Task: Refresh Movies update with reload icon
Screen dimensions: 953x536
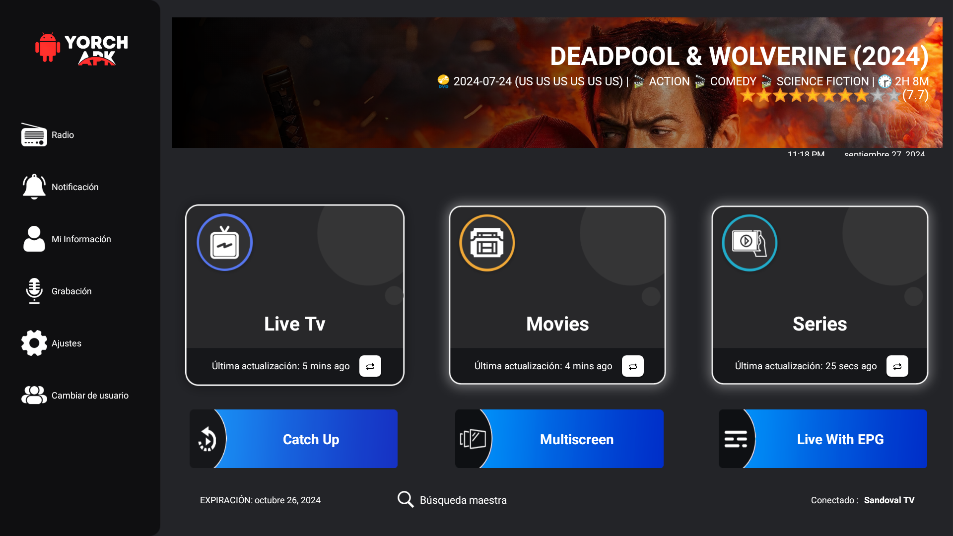Action: click(x=632, y=366)
